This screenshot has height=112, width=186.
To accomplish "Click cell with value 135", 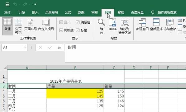I will (75, 101).
